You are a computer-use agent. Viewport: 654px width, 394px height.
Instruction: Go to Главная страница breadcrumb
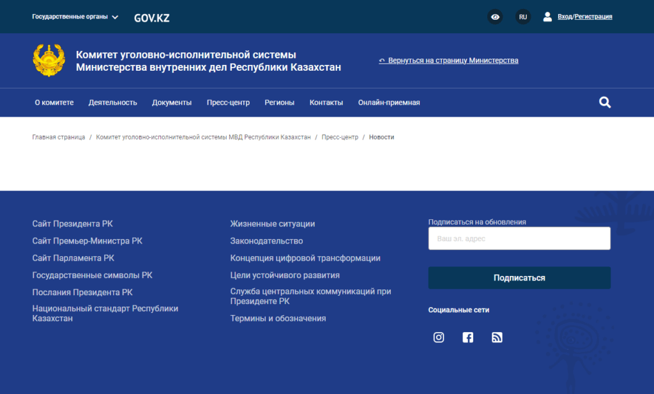pos(59,137)
